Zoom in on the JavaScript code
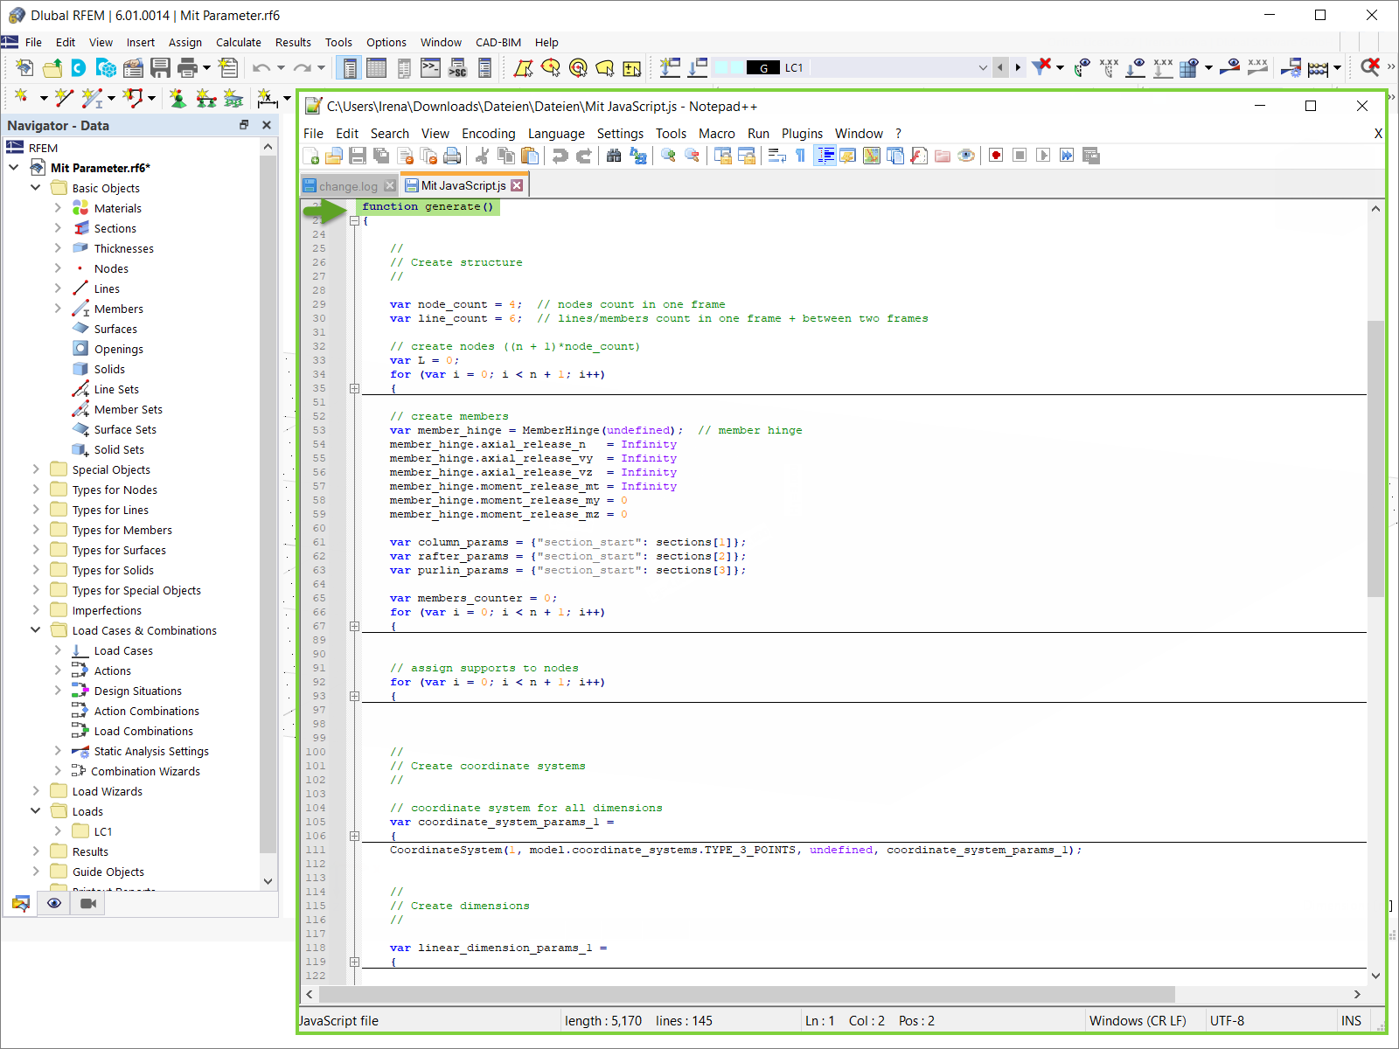The image size is (1399, 1049). pyautogui.click(x=670, y=155)
